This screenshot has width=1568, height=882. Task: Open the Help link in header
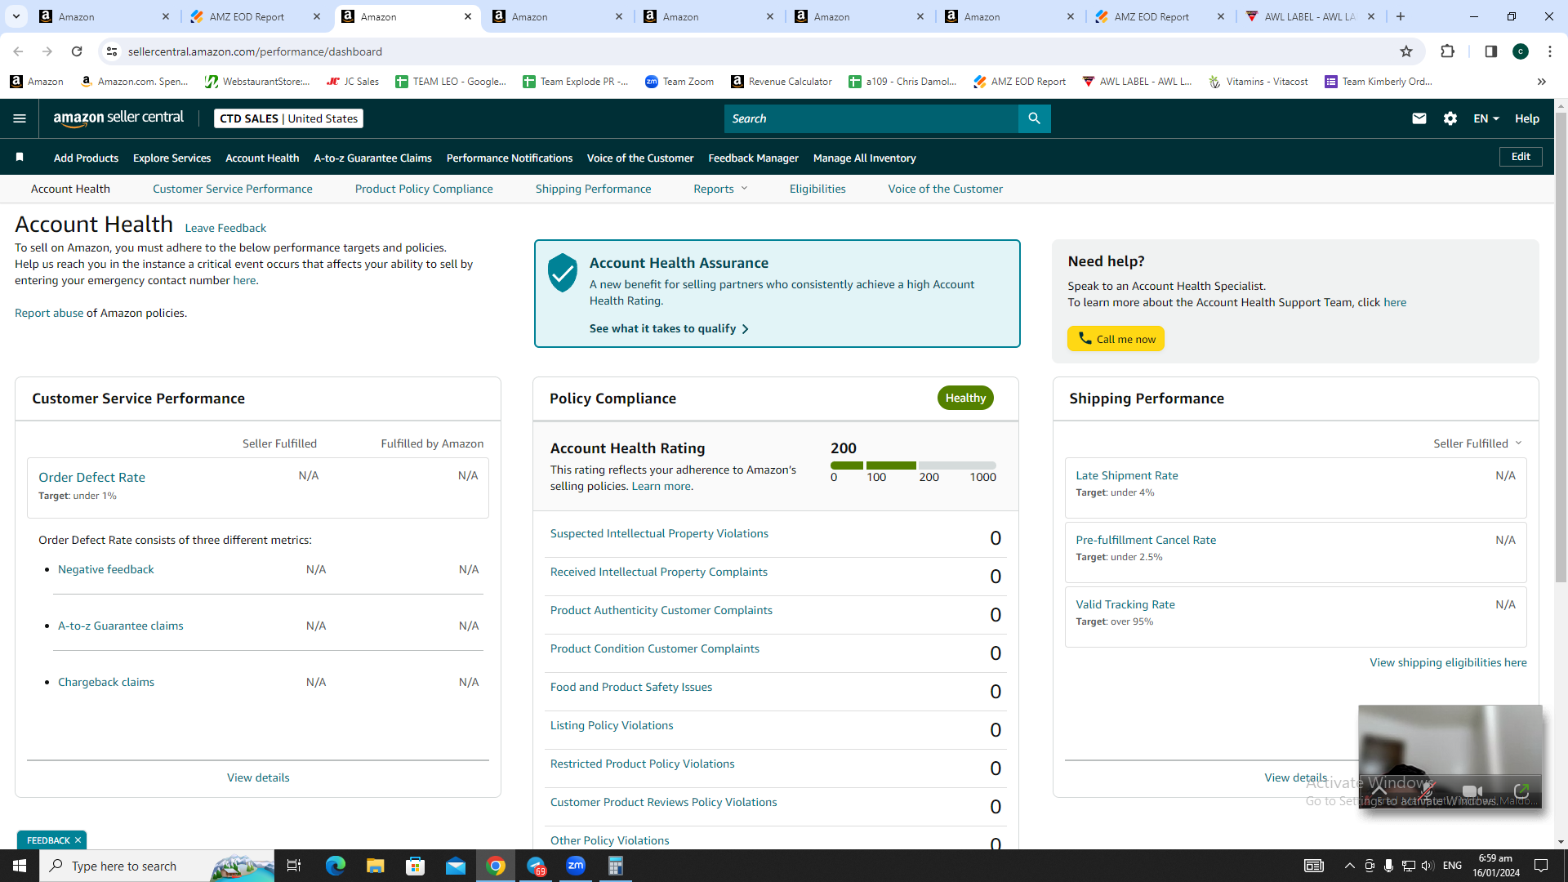click(1527, 118)
